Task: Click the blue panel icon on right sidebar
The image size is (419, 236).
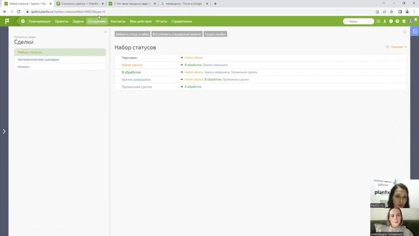Action: click(414, 31)
